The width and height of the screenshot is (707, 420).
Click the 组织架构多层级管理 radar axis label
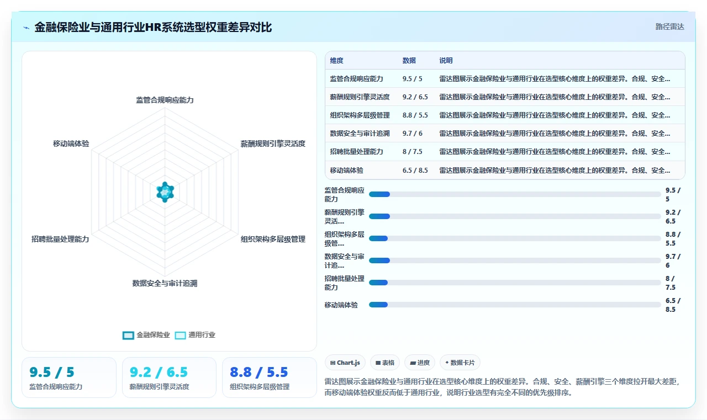click(x=273, y=239)
